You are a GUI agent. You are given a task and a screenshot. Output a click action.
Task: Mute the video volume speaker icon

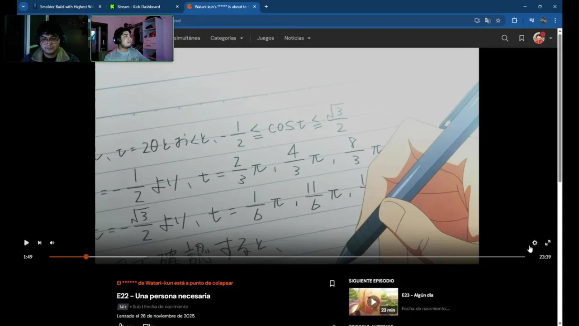pos(52,243)
